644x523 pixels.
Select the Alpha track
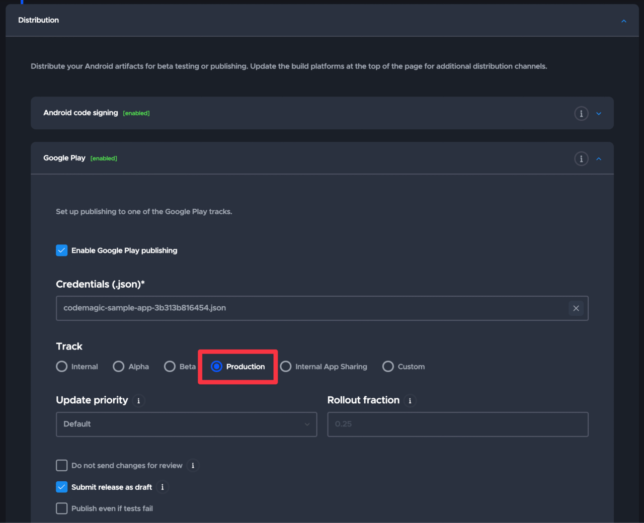[x=119, y=367]
